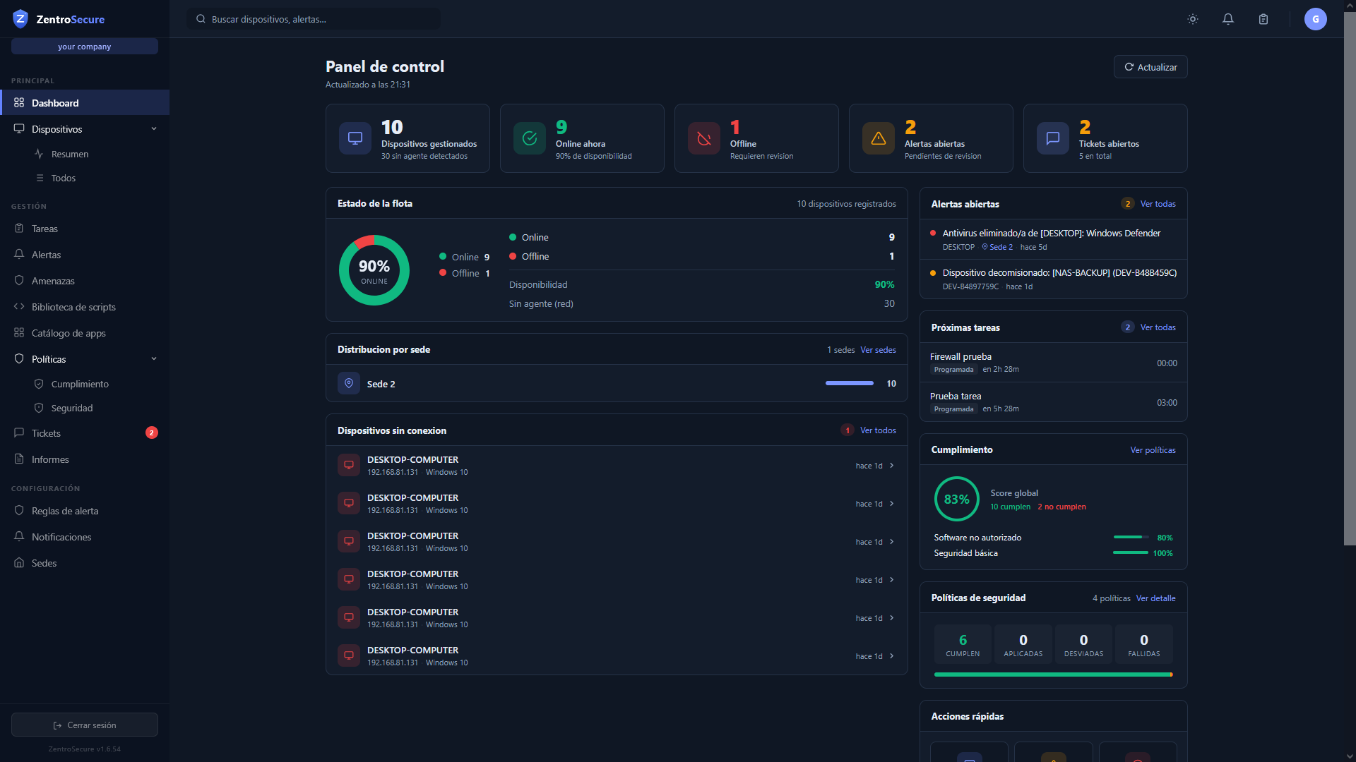Click the ZentroSecure logo icon

(20, 19)
